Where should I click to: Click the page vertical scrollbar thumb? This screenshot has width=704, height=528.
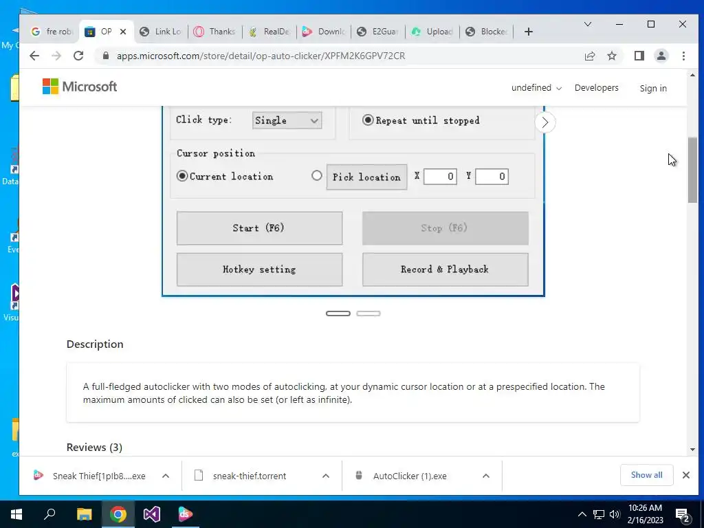(692, 170)
